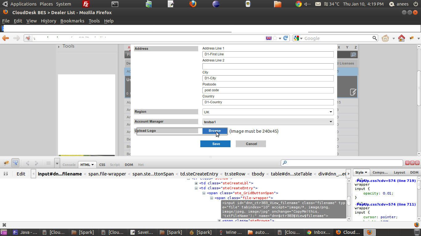Click Firebug Edit button
The width and height of the screenshot is (421, 236).
[21, 174]
